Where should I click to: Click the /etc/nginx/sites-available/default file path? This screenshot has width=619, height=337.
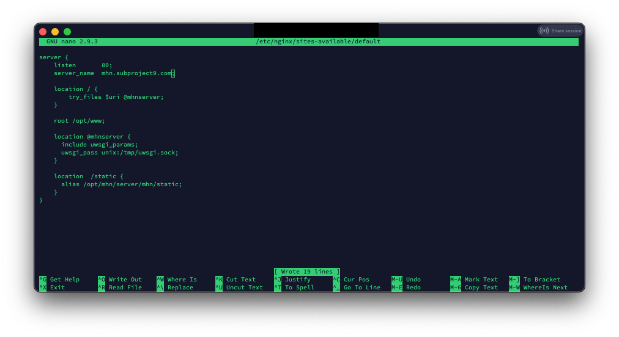point(318,42)
